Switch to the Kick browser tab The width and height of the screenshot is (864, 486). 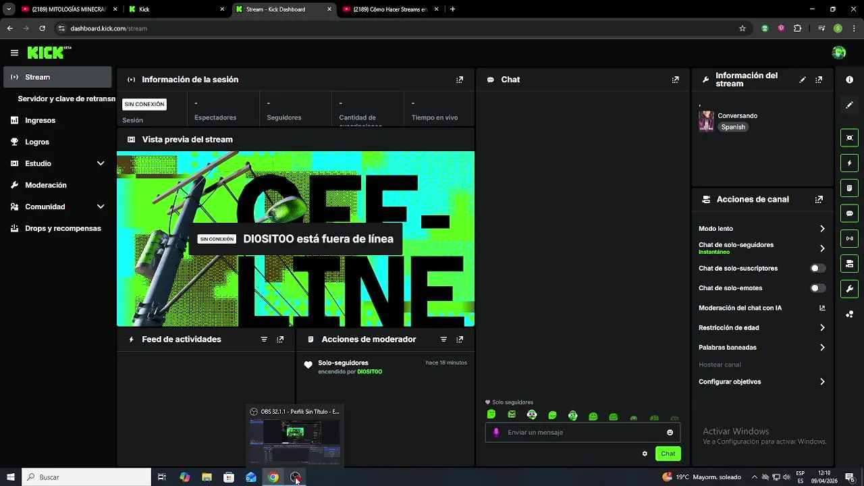[177, 9]
